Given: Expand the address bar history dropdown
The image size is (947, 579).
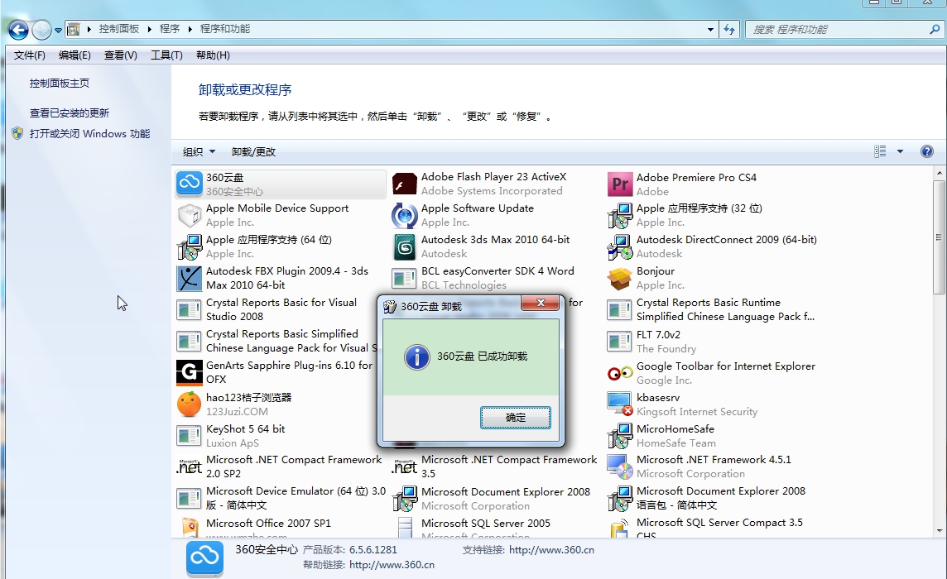Looking at the screenshot, I should coord(710,29).
